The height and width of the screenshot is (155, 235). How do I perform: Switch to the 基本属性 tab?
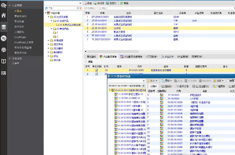point(91,56)
